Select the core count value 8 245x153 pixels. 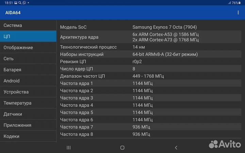(x=134, y=69)
